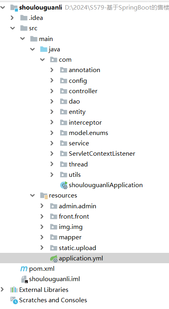Click the shoulouguanli.iml module file icon
The height and width of the screenshot is (309, 169).
24,279
